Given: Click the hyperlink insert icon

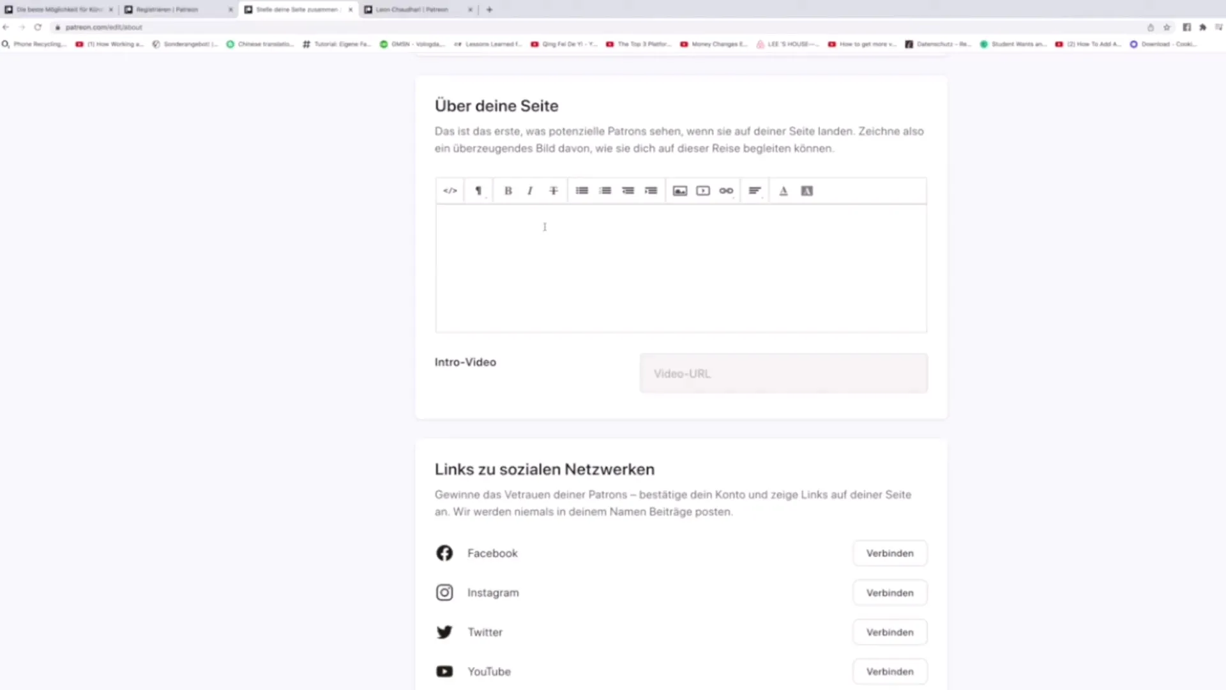Looking at the screenshot, I should pos(726,190).
